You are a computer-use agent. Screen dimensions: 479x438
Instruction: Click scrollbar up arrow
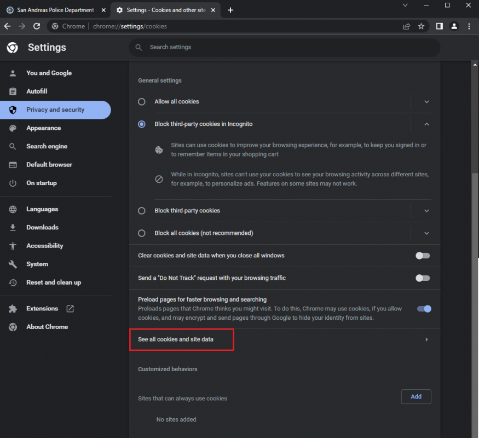475,65
